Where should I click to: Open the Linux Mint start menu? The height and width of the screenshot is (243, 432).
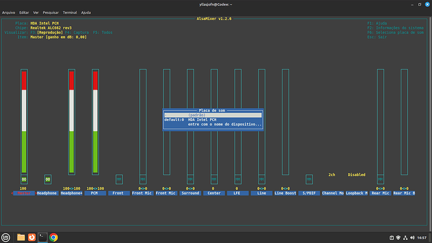click(6, 237)
